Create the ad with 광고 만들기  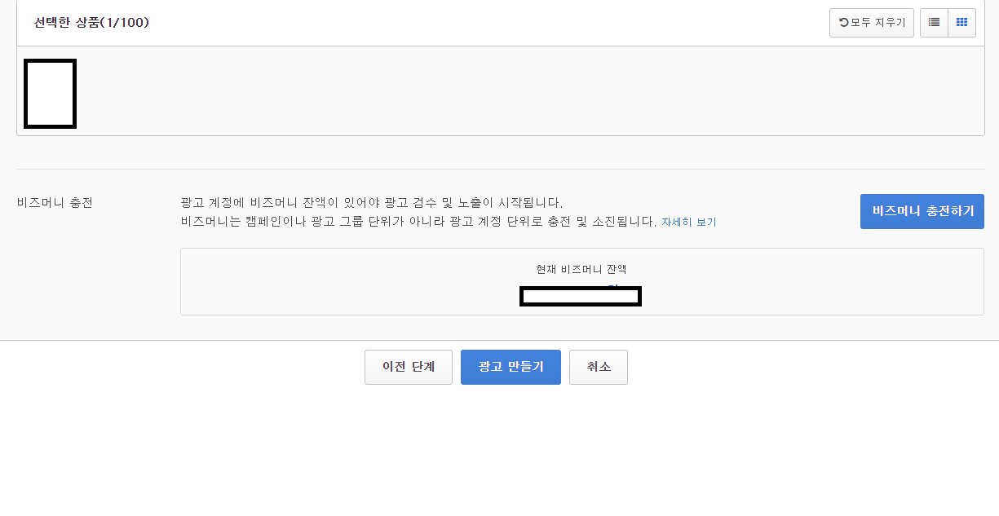coord(511,367)
